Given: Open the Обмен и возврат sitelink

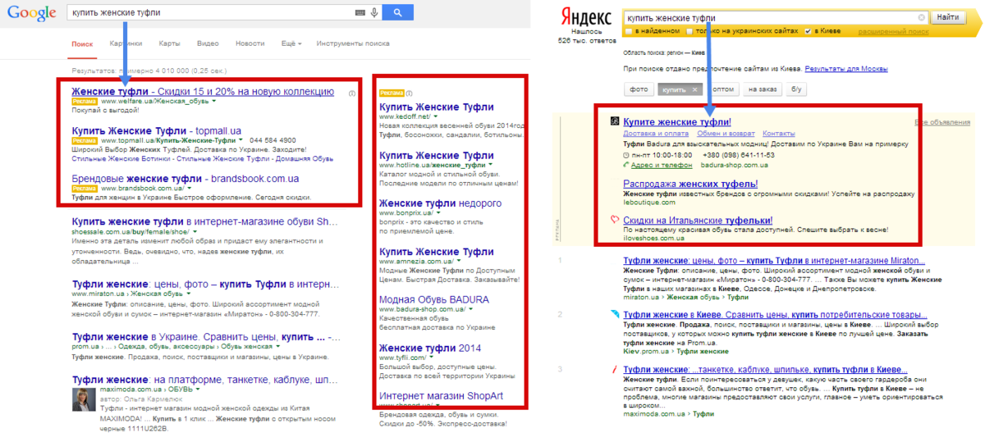Looking at the screenshot, I should click(x=726, y=133).
